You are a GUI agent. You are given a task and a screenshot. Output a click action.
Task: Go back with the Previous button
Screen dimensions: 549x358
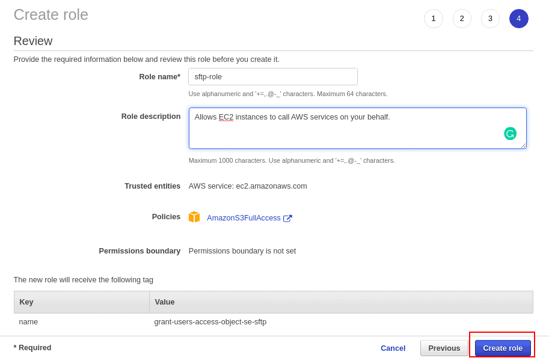click(444, 348)
